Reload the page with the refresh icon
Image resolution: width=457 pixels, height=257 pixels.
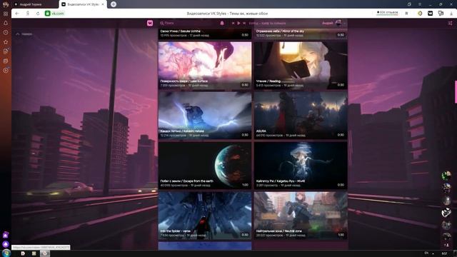point(38,14)
